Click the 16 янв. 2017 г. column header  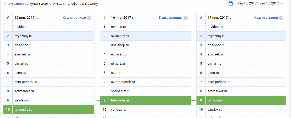point(123,18)
